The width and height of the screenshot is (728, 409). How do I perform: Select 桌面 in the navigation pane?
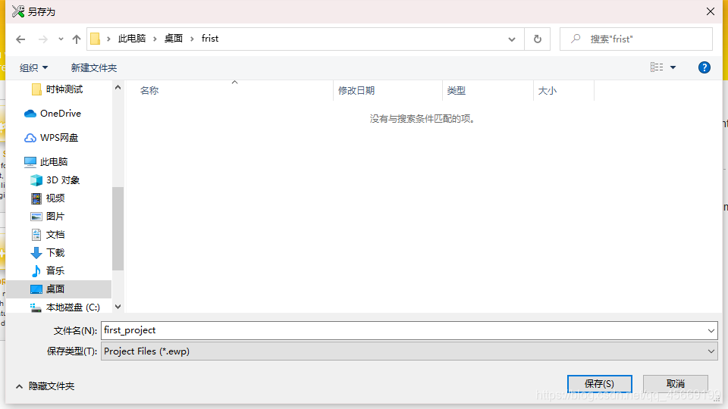[59, 289]
